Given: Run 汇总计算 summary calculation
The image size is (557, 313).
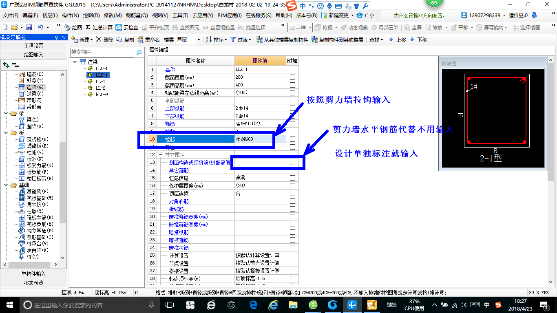Looking at the screenshot, I should (x=99, y=27).
